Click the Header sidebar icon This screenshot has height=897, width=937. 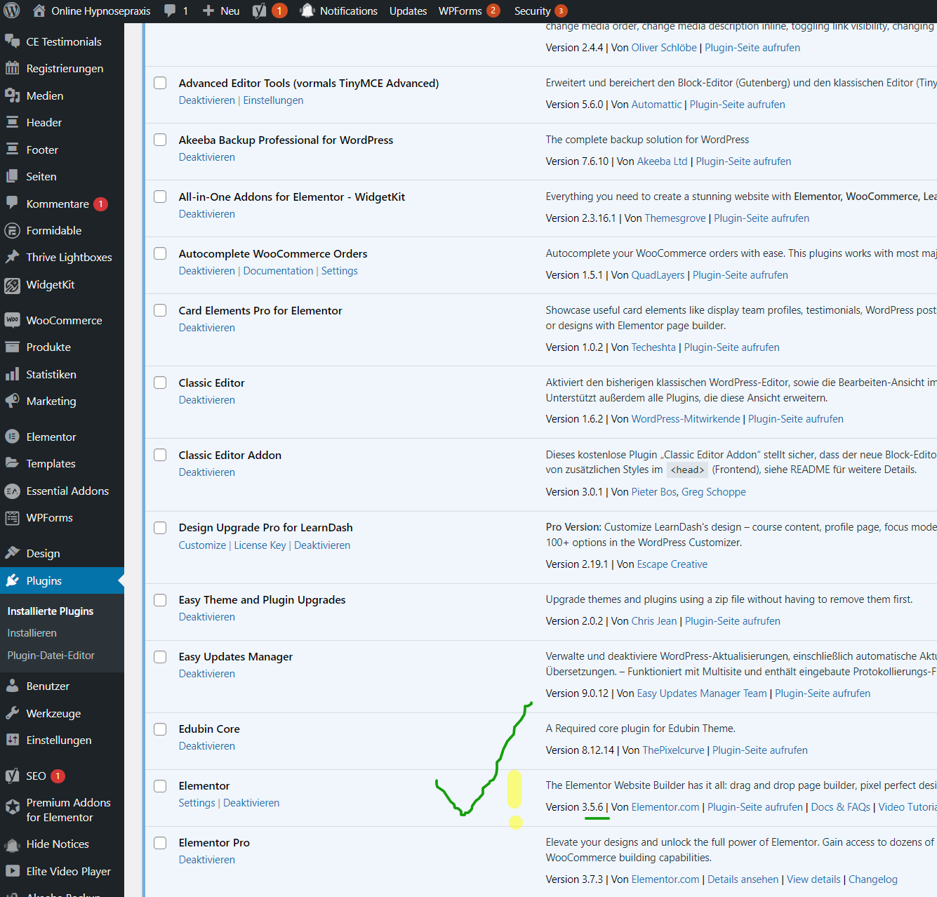point(12,122)
